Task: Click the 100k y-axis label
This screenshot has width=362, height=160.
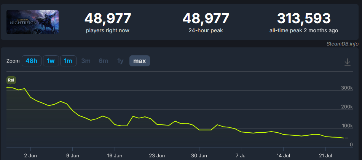Action: point(347,126)
